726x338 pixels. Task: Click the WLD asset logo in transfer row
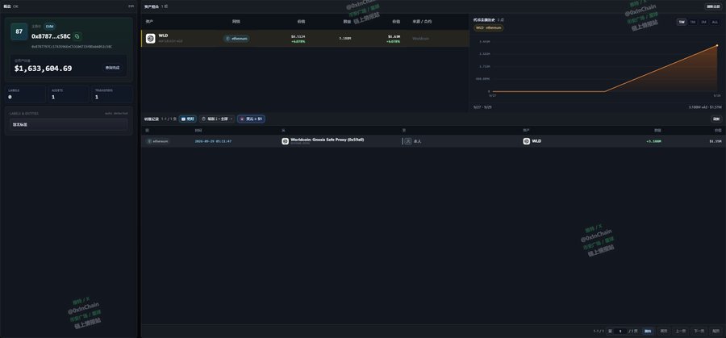tap(527, 141)
